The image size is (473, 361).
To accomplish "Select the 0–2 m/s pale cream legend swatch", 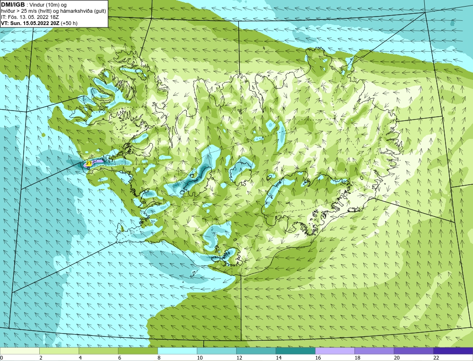I will click(x=19, y=351).
